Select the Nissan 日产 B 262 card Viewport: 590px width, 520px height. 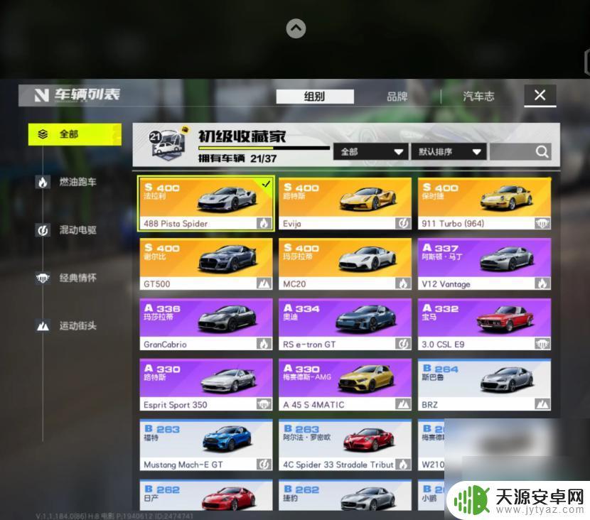[206, 495]
